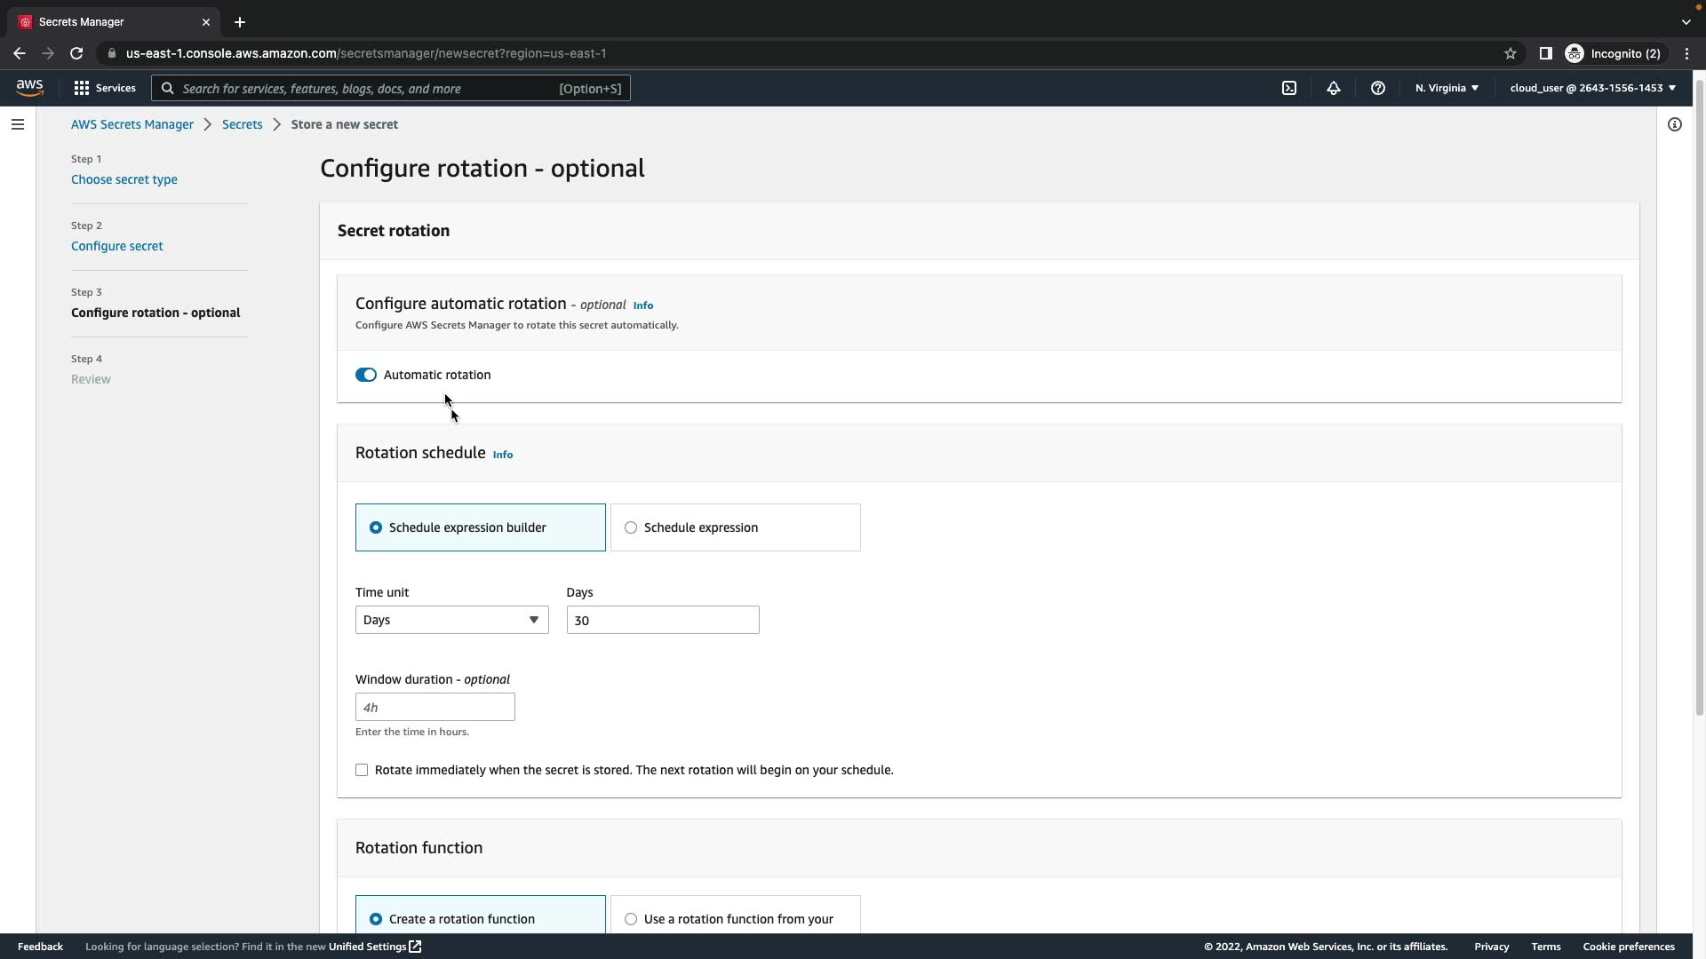Open the notifications bell icon
This screenshot has width=1706, height=959.
click(x=1334, y=88)
